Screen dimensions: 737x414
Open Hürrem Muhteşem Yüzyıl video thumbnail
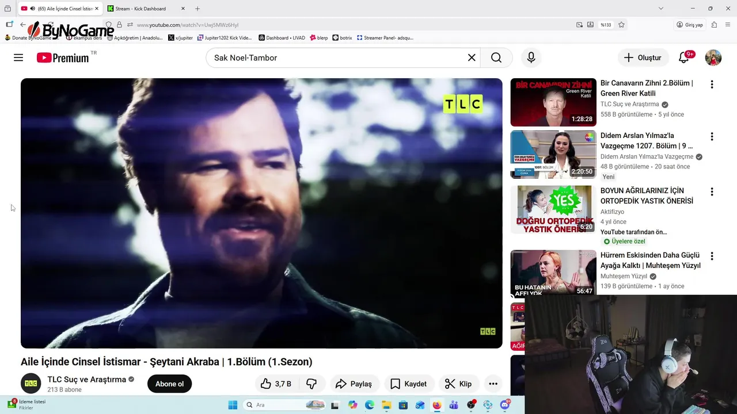[x=553, y=273]
